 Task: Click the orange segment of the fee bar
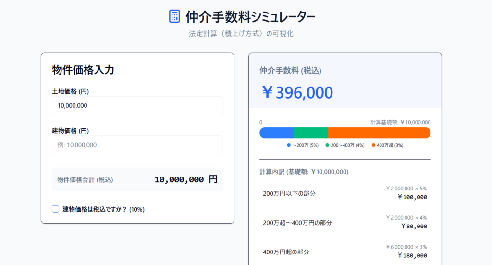[x=379, y=133]
